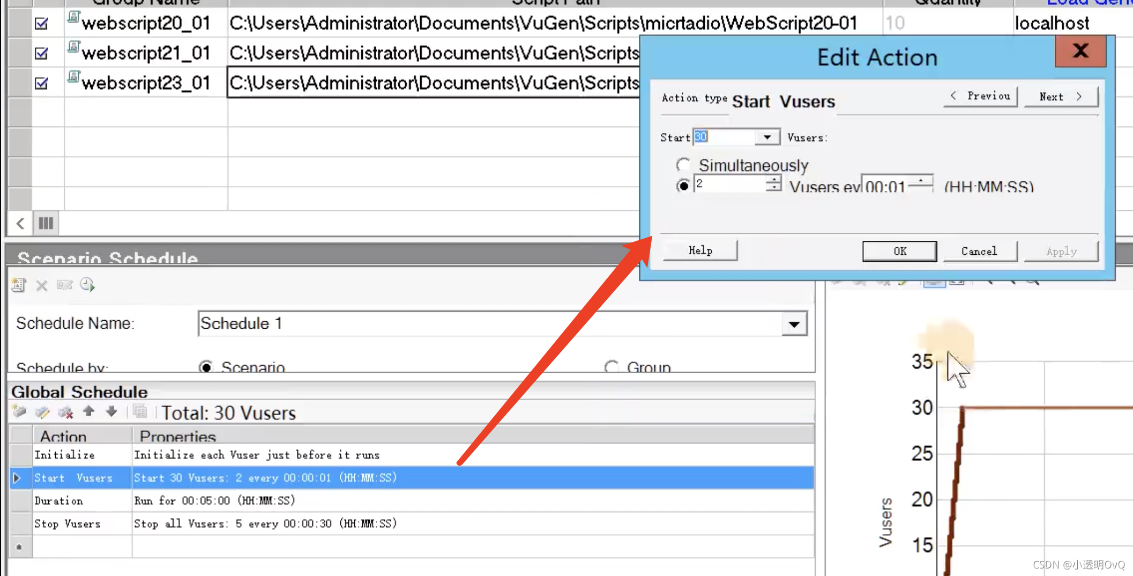Viewport: 1133px width, 576px height.
Task: Click the HH:MM:SS interval time field
Action: coord(886,184)
